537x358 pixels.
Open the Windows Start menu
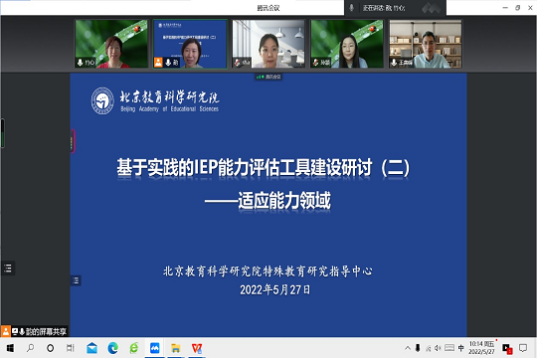tap(10, 348)
